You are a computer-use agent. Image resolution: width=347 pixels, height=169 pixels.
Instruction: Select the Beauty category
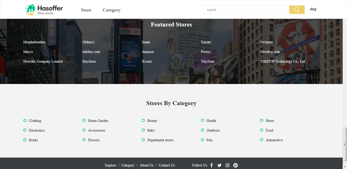click(152, 121)
